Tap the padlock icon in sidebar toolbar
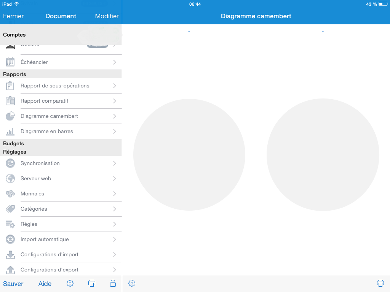 click(x=113, y=283)
